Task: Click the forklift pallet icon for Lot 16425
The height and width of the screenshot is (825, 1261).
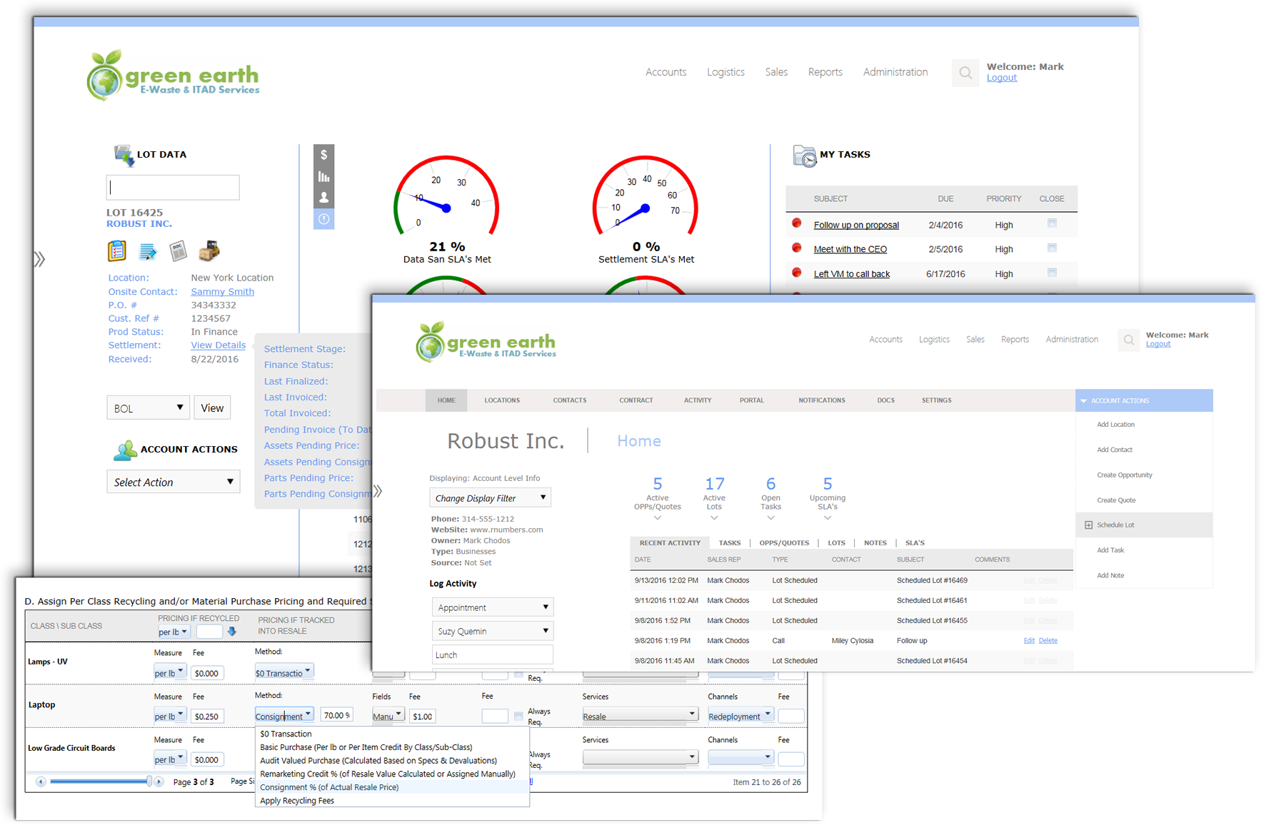Action: pyautogui.click(x=209, y=250)
